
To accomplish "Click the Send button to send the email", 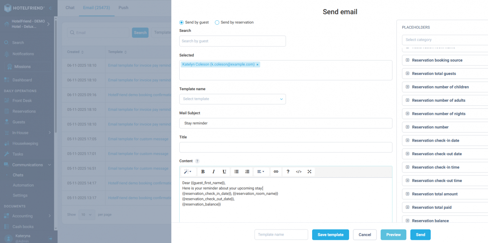I will (420, 235).
